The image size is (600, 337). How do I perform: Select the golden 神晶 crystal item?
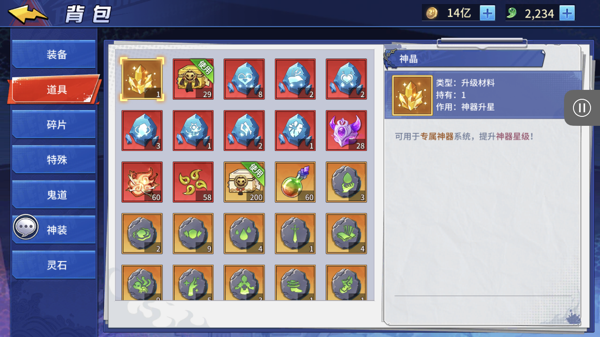(142, 79)
